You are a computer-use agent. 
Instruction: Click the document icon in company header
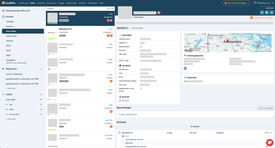(x=267, y=13)
